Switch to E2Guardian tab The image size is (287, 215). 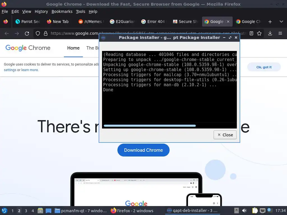click(122, 22)
